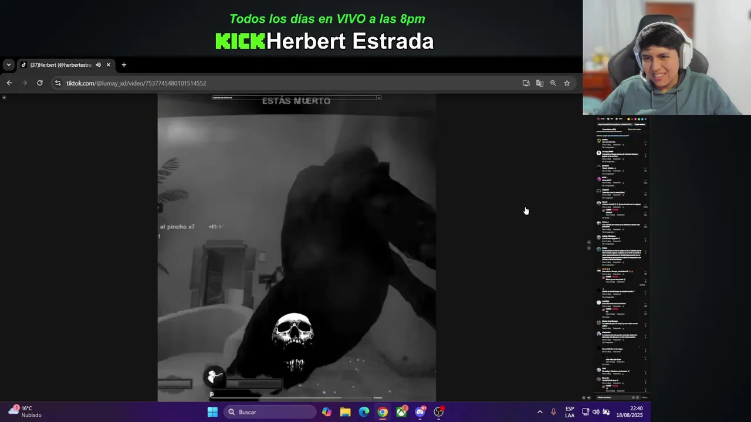The image size is (751, 422).
Task: Open the zoom magnifier in address bar
Action: pos(553,83)
